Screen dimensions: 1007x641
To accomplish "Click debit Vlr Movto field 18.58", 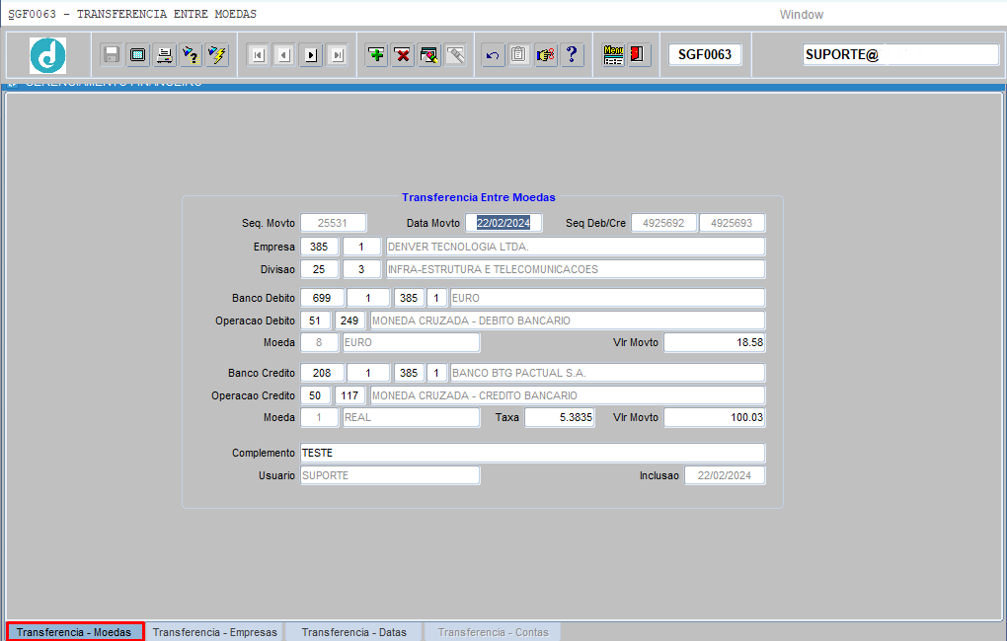I will pos(715,342).
